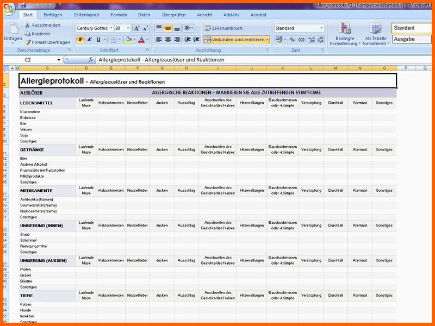
Task: Switch to the Formeln ribbon tab
Action: (x=119, y=15)
